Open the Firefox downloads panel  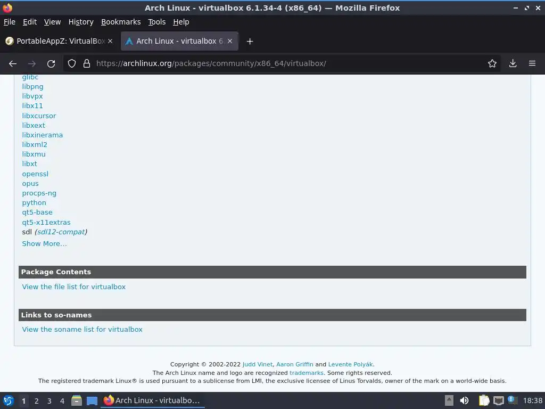coord(513,63)
